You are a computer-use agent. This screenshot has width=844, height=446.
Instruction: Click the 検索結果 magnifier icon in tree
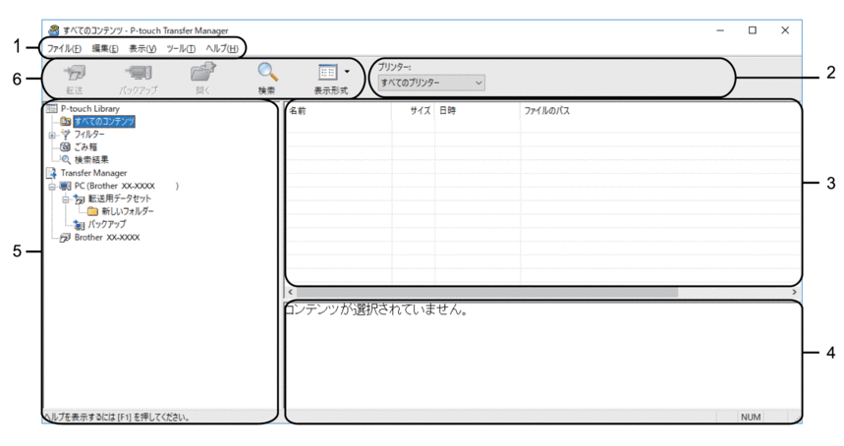(x=66, y=160)
